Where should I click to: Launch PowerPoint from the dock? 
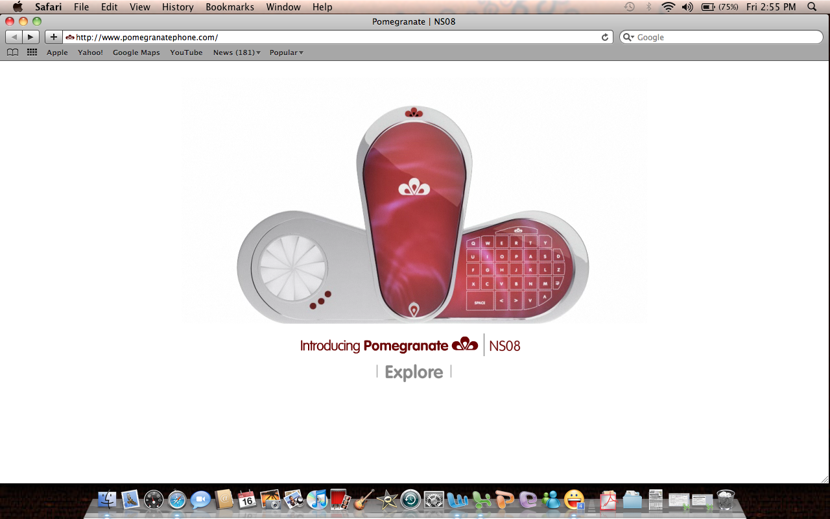pos(504,500)
